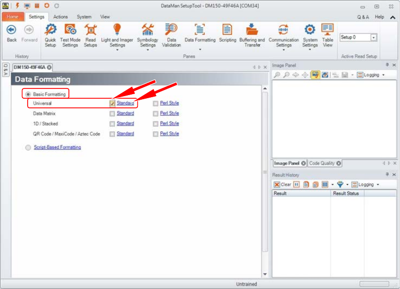This screenshot has height=289, width=400.
Task: Click the monitor icon in quick access toolbar
Action: [27, 6]
